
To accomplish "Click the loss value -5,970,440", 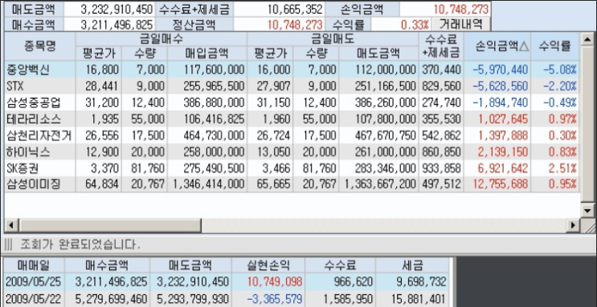I will tap(501, 70).
